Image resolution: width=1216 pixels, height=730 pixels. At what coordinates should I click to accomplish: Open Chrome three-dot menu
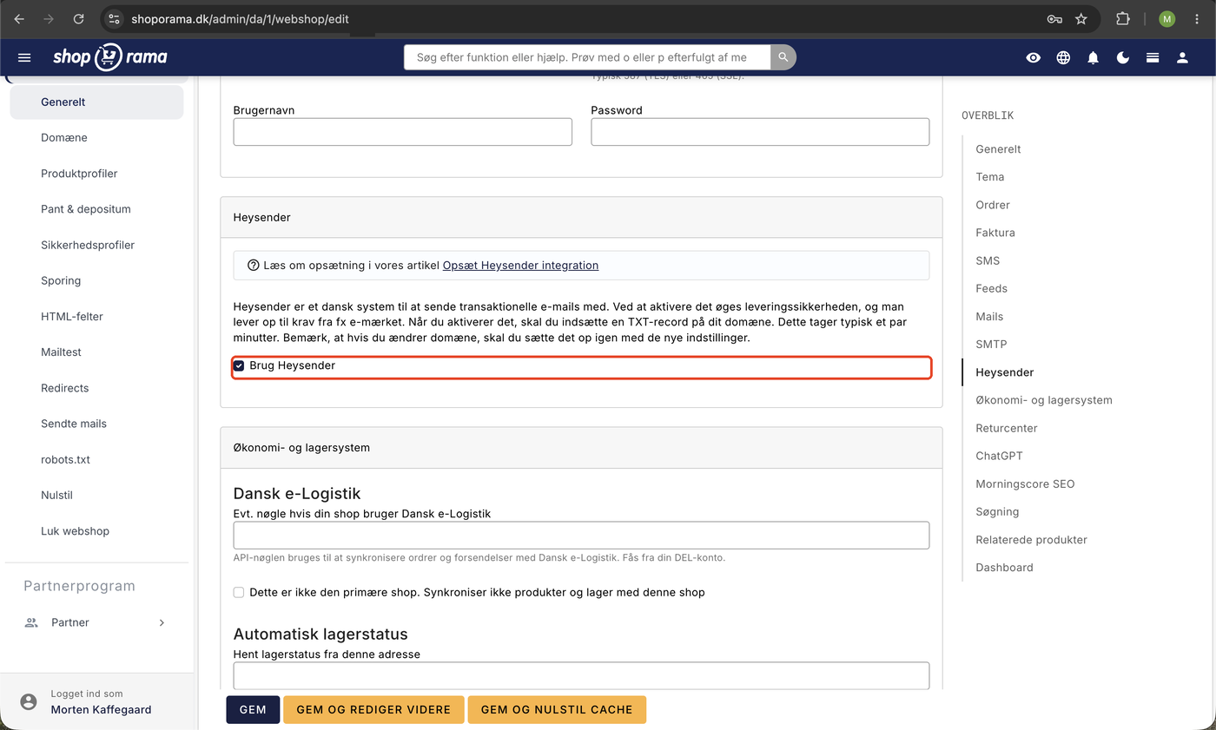1196,18
